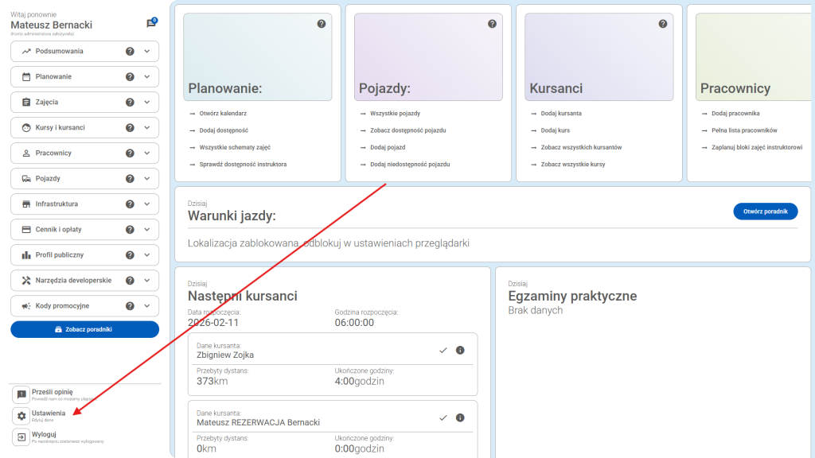This screenshot has height=458, width=815.
Task: Click the Pracownicy people icon in sidebar
Action: (x=27, y=153)
